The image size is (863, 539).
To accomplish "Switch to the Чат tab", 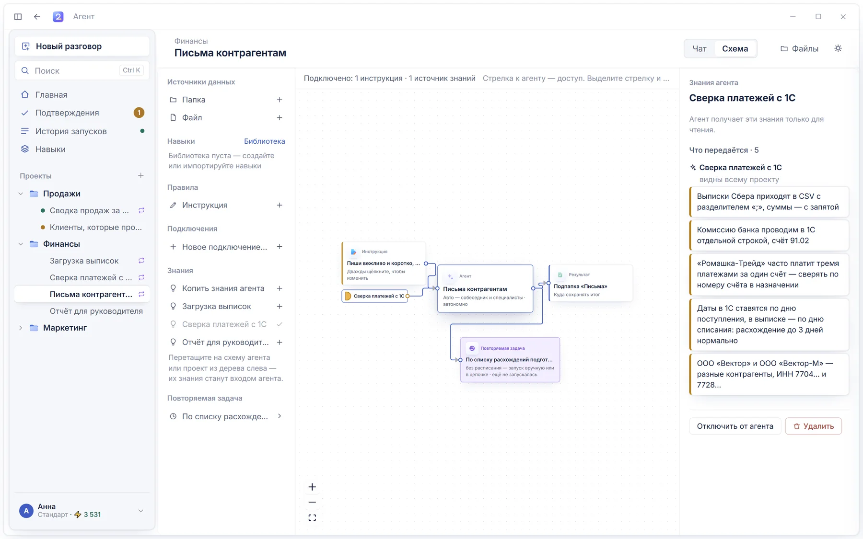I will pyautogui.click(x=700, y=48).
